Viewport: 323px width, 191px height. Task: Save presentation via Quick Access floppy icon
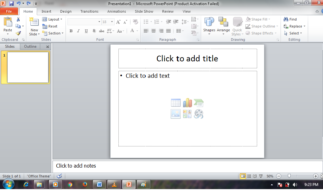click(x=11, y=3)
